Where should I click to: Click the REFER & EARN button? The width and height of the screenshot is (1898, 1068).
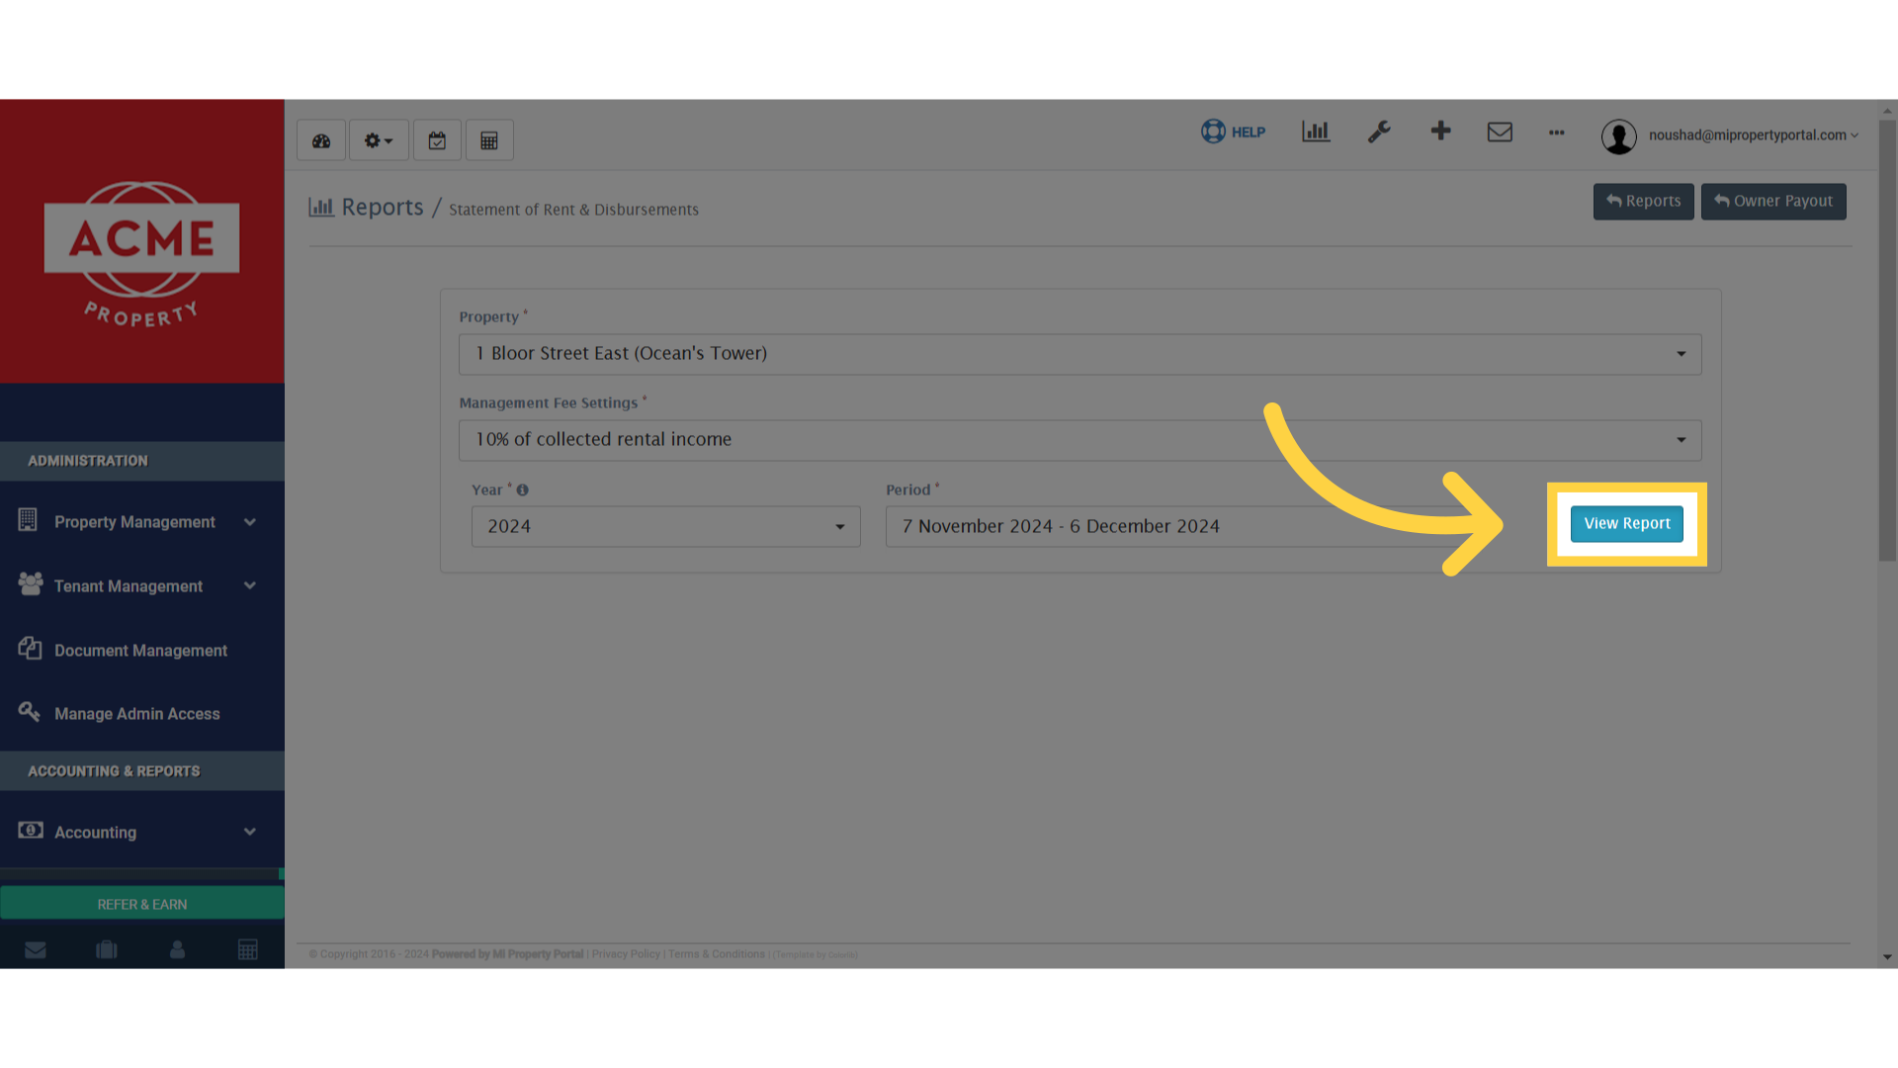[x=142, y=904]
